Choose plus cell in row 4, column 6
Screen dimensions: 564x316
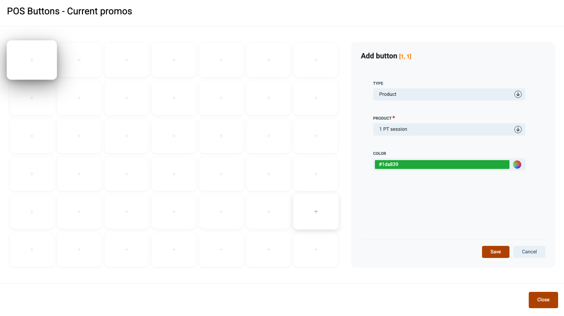(268, 174)
